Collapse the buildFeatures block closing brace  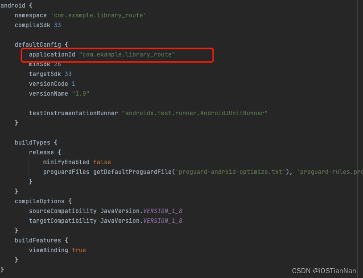click(16, 260)
